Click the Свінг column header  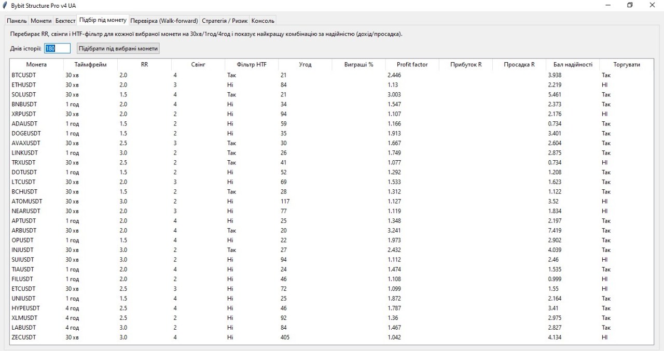click(198, 65)
